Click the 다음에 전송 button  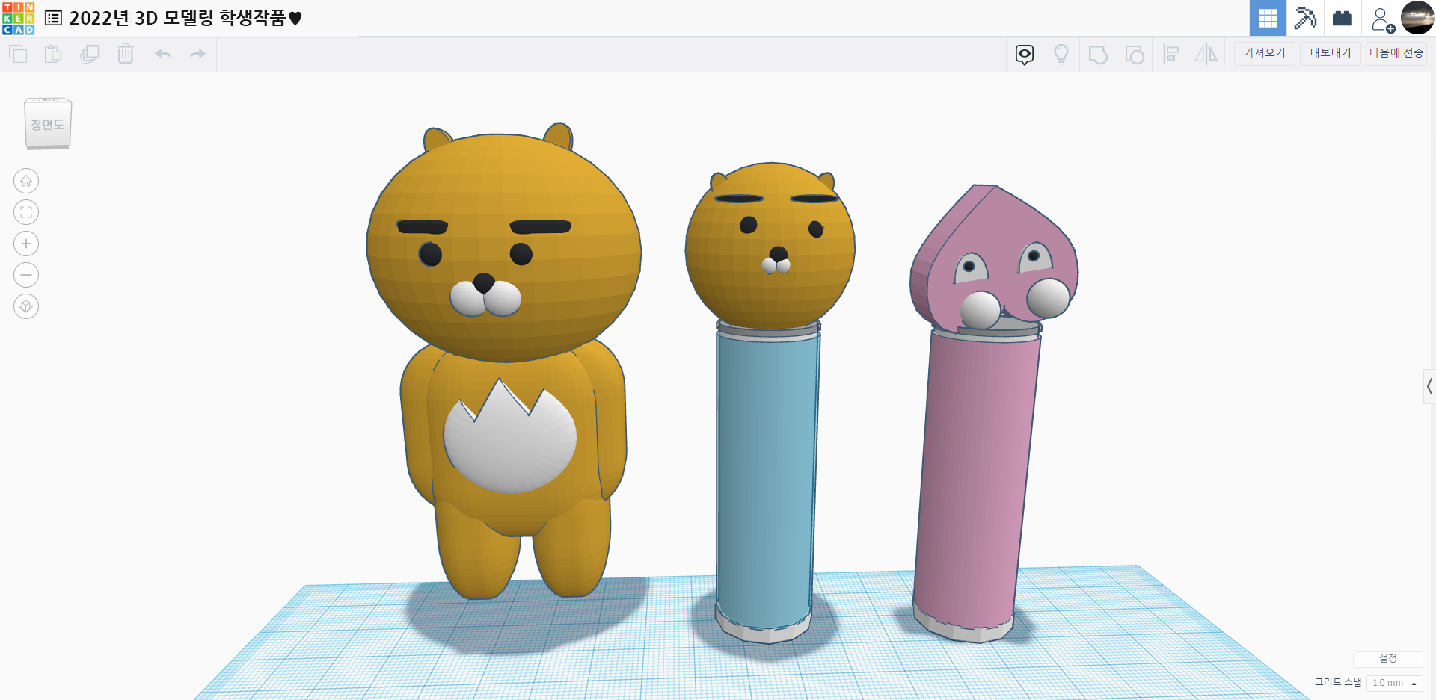coord(1396,53)
